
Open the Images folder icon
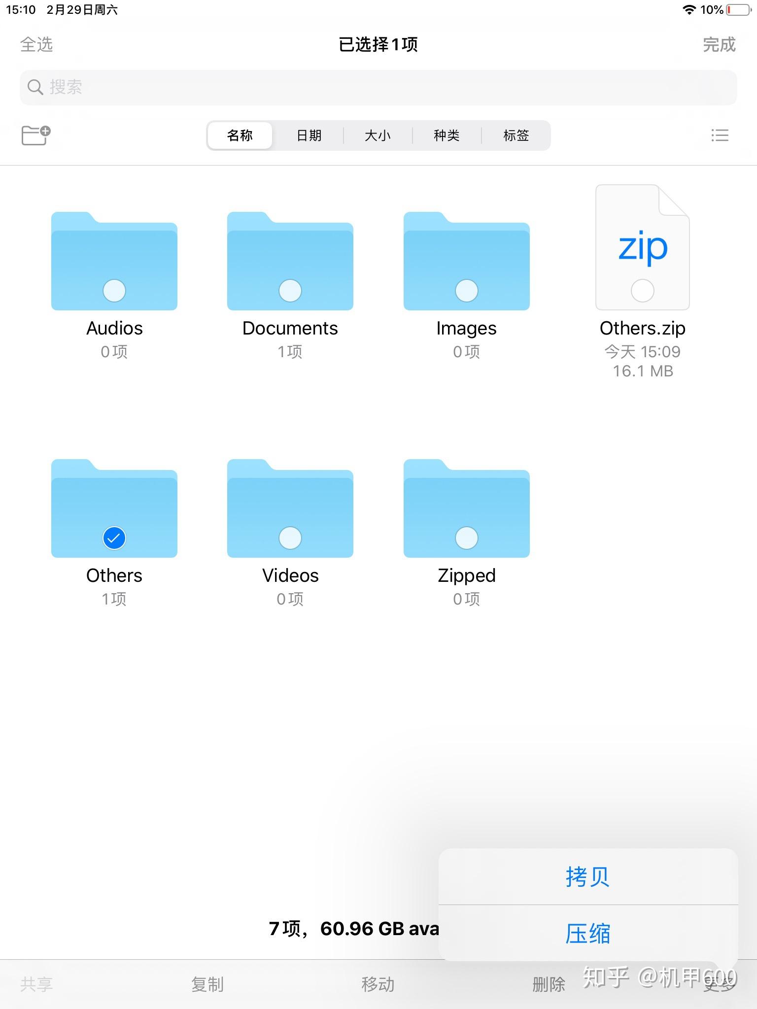[x=467, y=261]
